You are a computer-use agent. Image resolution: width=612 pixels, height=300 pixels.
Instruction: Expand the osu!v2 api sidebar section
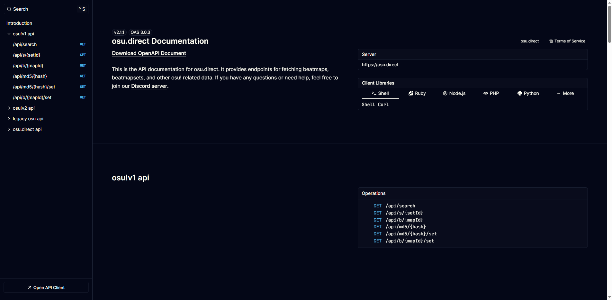pos(9,108)
